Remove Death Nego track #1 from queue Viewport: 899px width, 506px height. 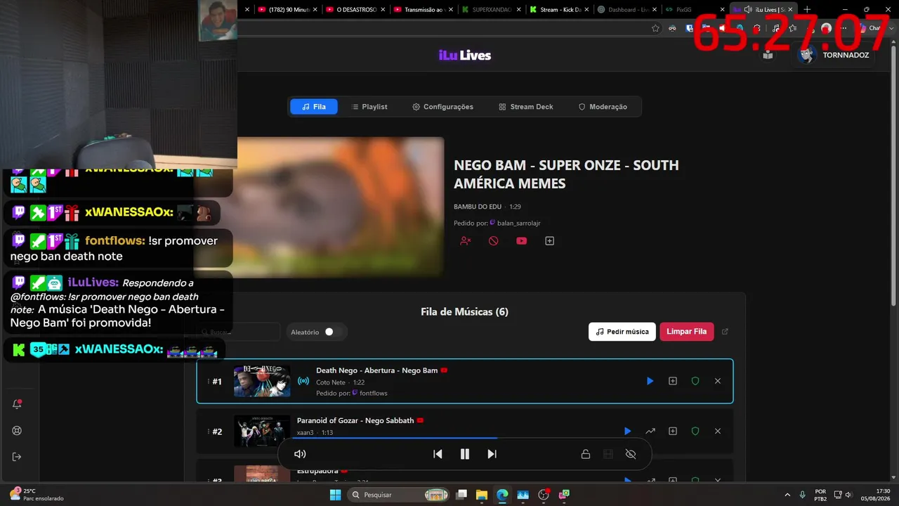718,381
